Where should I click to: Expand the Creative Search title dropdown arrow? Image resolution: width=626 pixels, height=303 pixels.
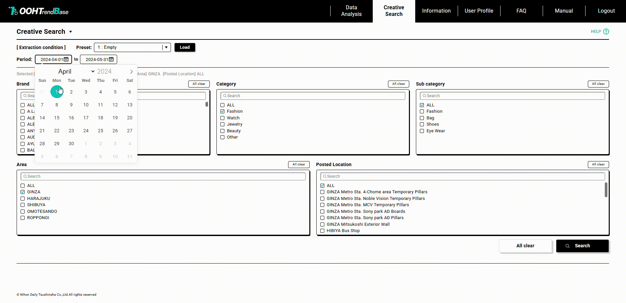tap(70, 32)
